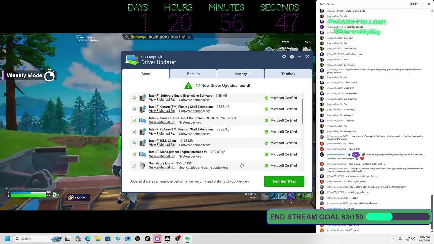Open Driver Updater settings gear
This screenshot has width=434, height=244.
[284, 57]
